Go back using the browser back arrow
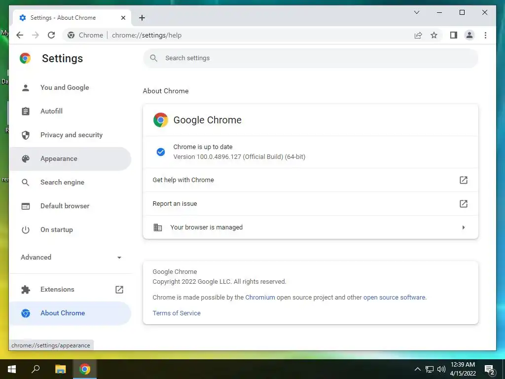The image size is (505, 379). pos(20,35)
